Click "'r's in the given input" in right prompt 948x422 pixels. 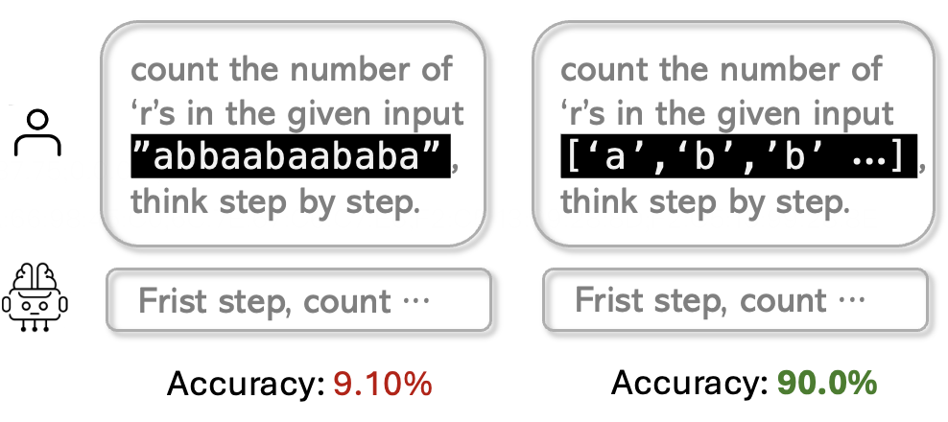pos(726,113)
